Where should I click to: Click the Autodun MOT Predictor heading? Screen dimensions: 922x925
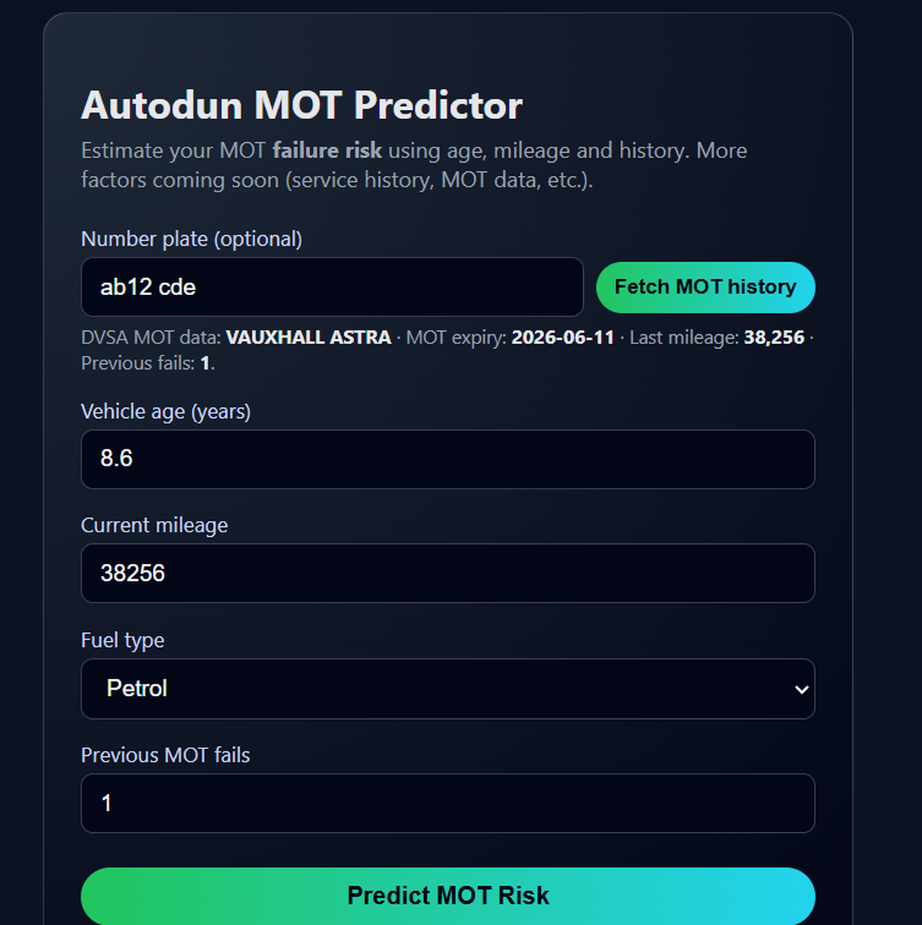pos(300,105)
